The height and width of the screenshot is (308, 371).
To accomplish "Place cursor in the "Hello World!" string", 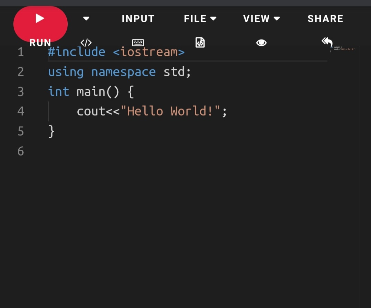I will point(170,111).
